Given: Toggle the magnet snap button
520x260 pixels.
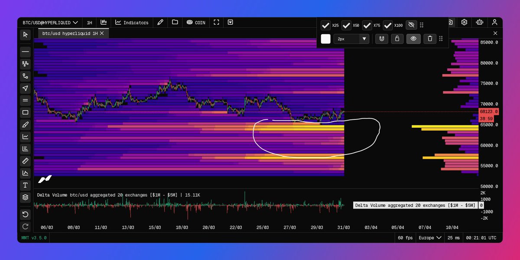Looking at the screenshot, I should coord(381,39).
